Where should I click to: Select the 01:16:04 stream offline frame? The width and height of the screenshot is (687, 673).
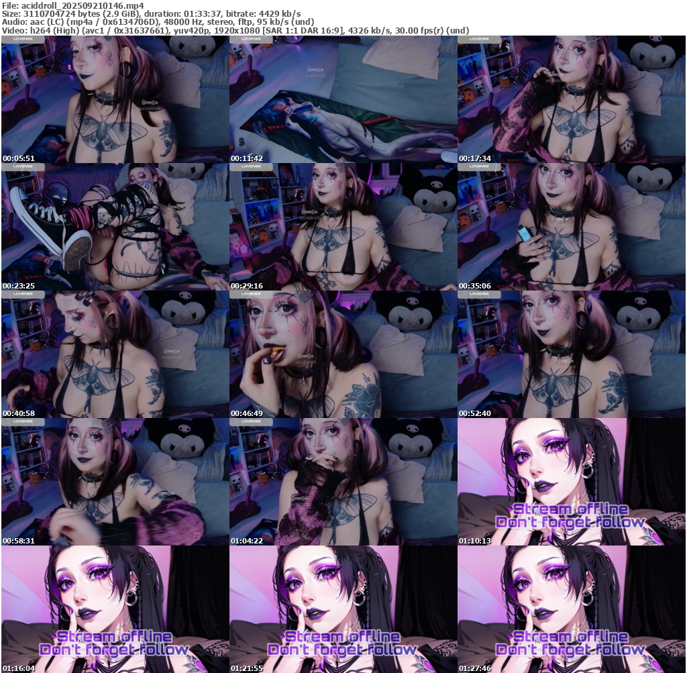click(x=115, y=609)
